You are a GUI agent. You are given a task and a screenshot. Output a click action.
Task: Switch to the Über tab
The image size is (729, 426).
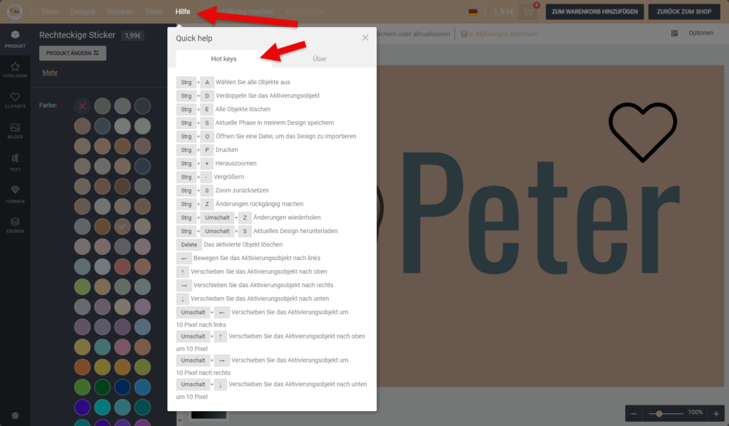coord(320,59)
